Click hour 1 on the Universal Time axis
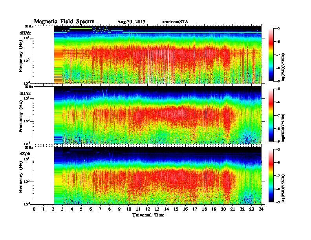 (x=44, y=209)
